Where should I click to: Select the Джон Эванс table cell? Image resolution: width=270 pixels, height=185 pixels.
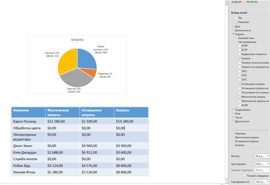[28, 146]
